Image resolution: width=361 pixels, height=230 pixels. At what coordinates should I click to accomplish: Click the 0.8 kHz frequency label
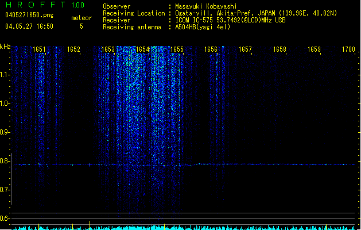pos(5,161)
